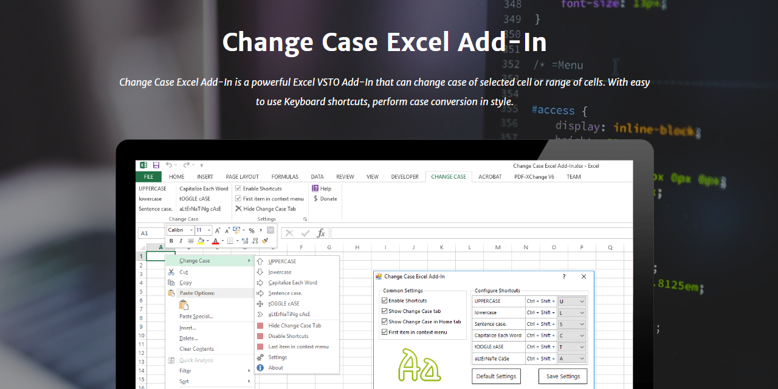This screenshot has width=778, height=389.
Task: Click the paste clipboard icon under Paste Options
Action: (184, 305)
